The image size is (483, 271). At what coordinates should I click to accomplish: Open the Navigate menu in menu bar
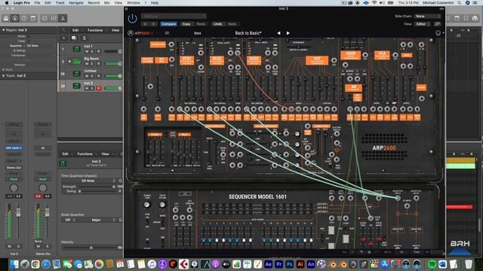76,3
